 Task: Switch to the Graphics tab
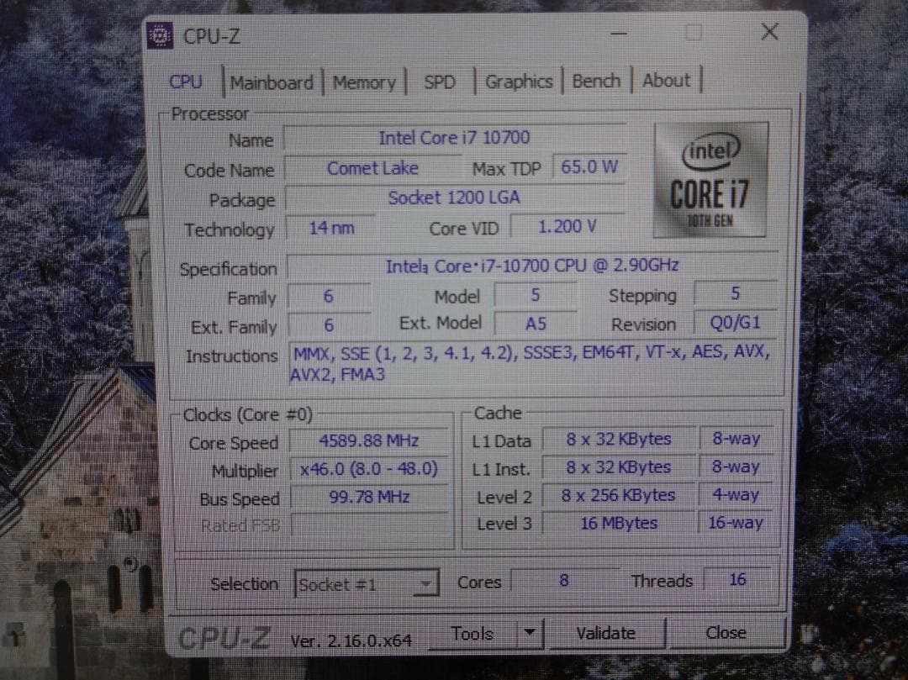(518, 82)
